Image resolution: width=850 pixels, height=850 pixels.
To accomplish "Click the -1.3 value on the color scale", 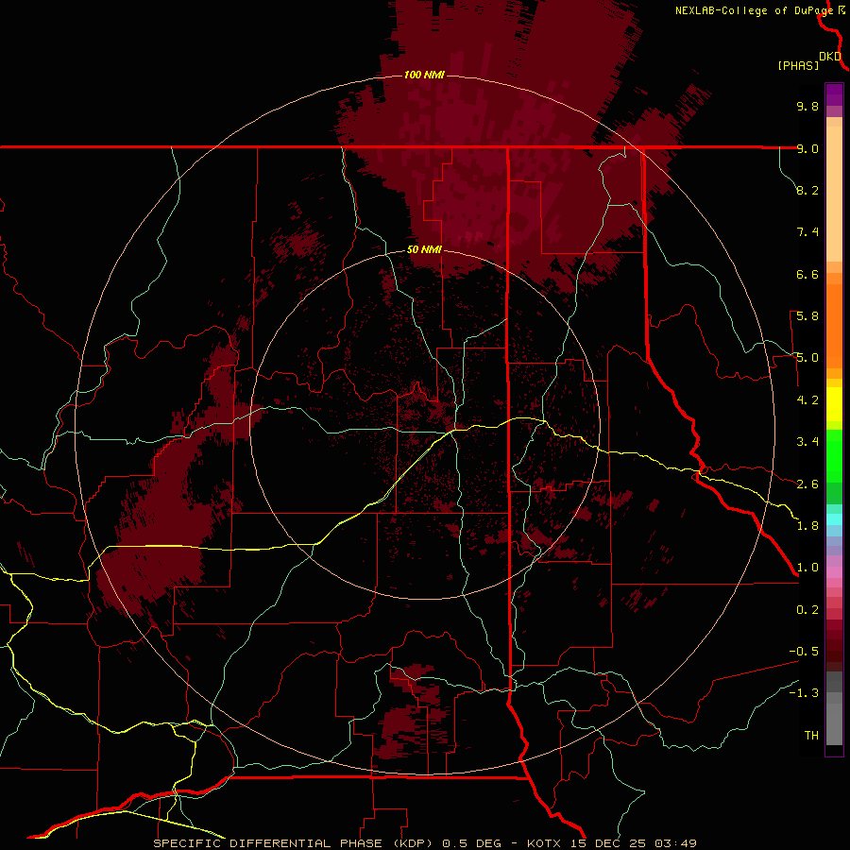I will [x=804, y=693].
